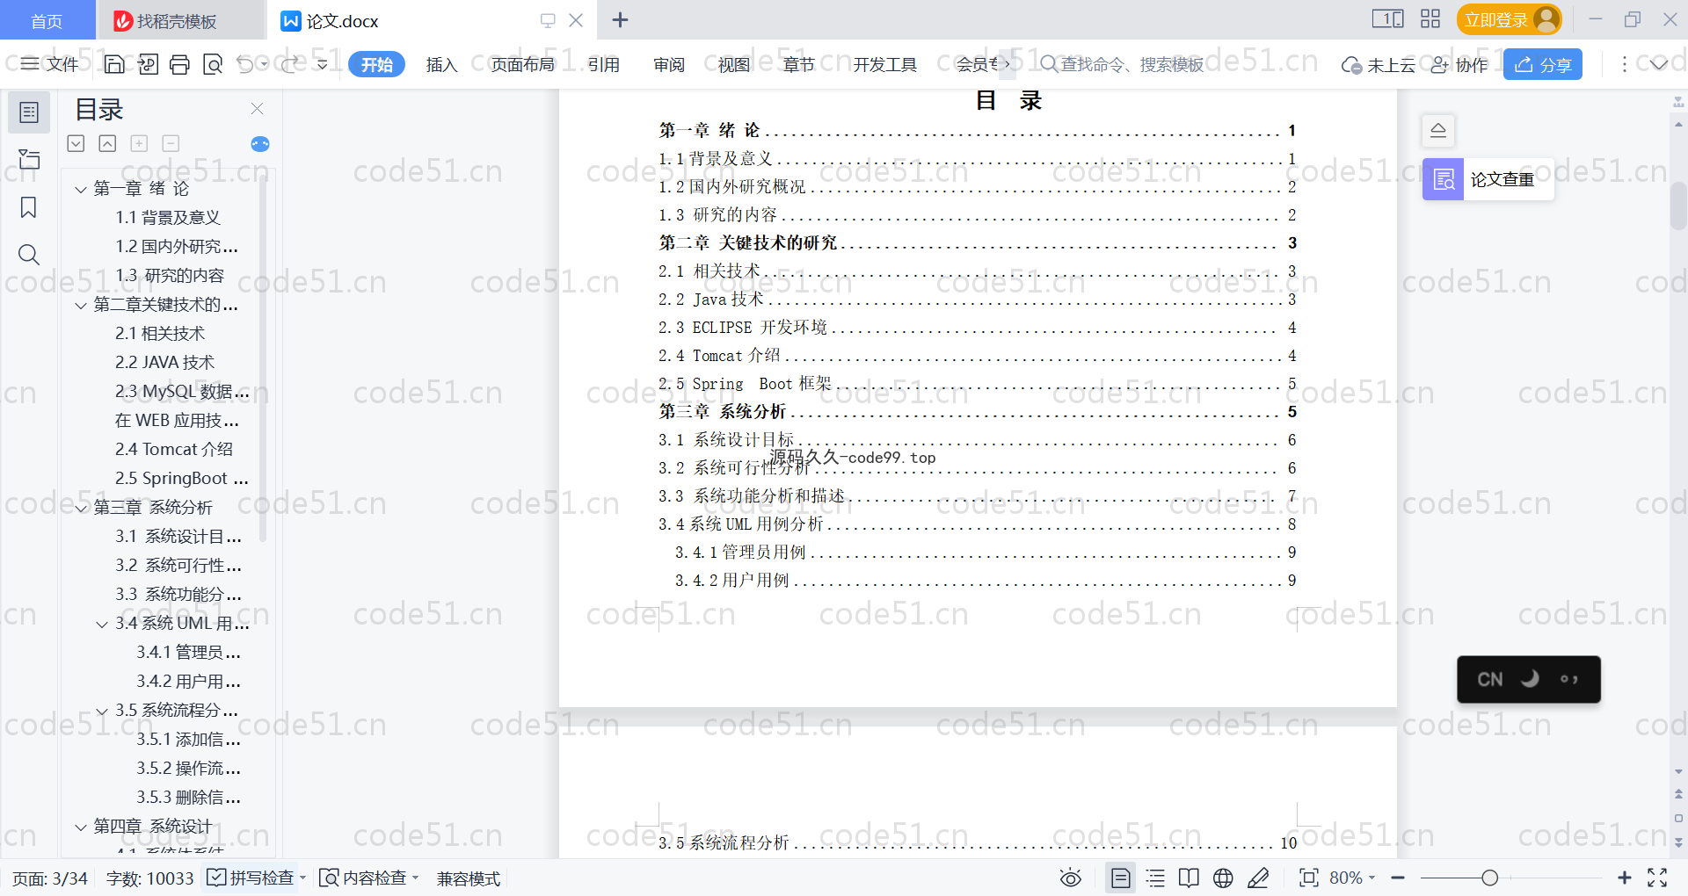Open Print Preview icon

tap(213, 64)
